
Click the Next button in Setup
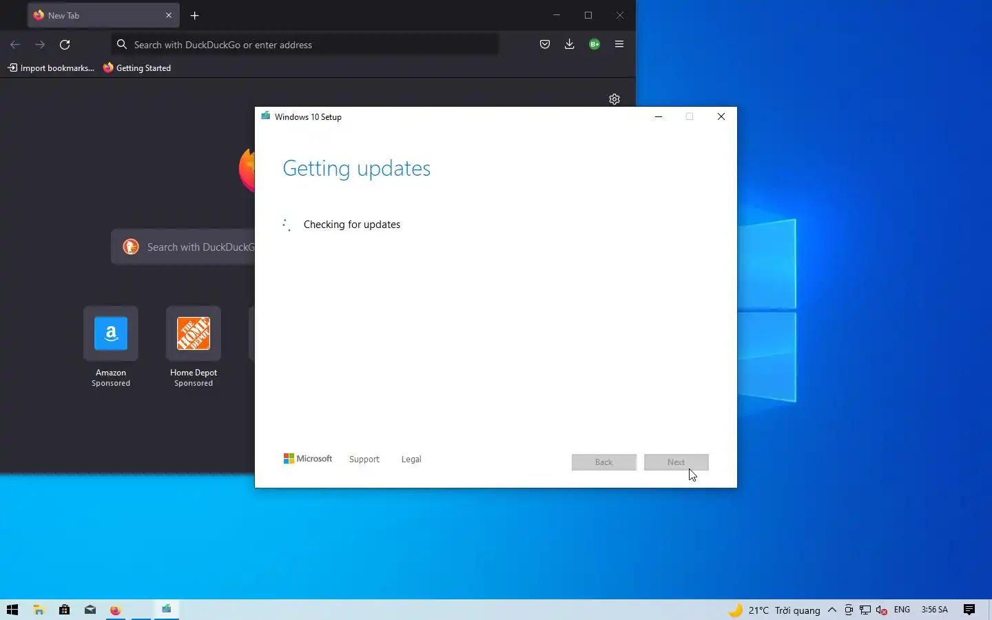[676, 462]
